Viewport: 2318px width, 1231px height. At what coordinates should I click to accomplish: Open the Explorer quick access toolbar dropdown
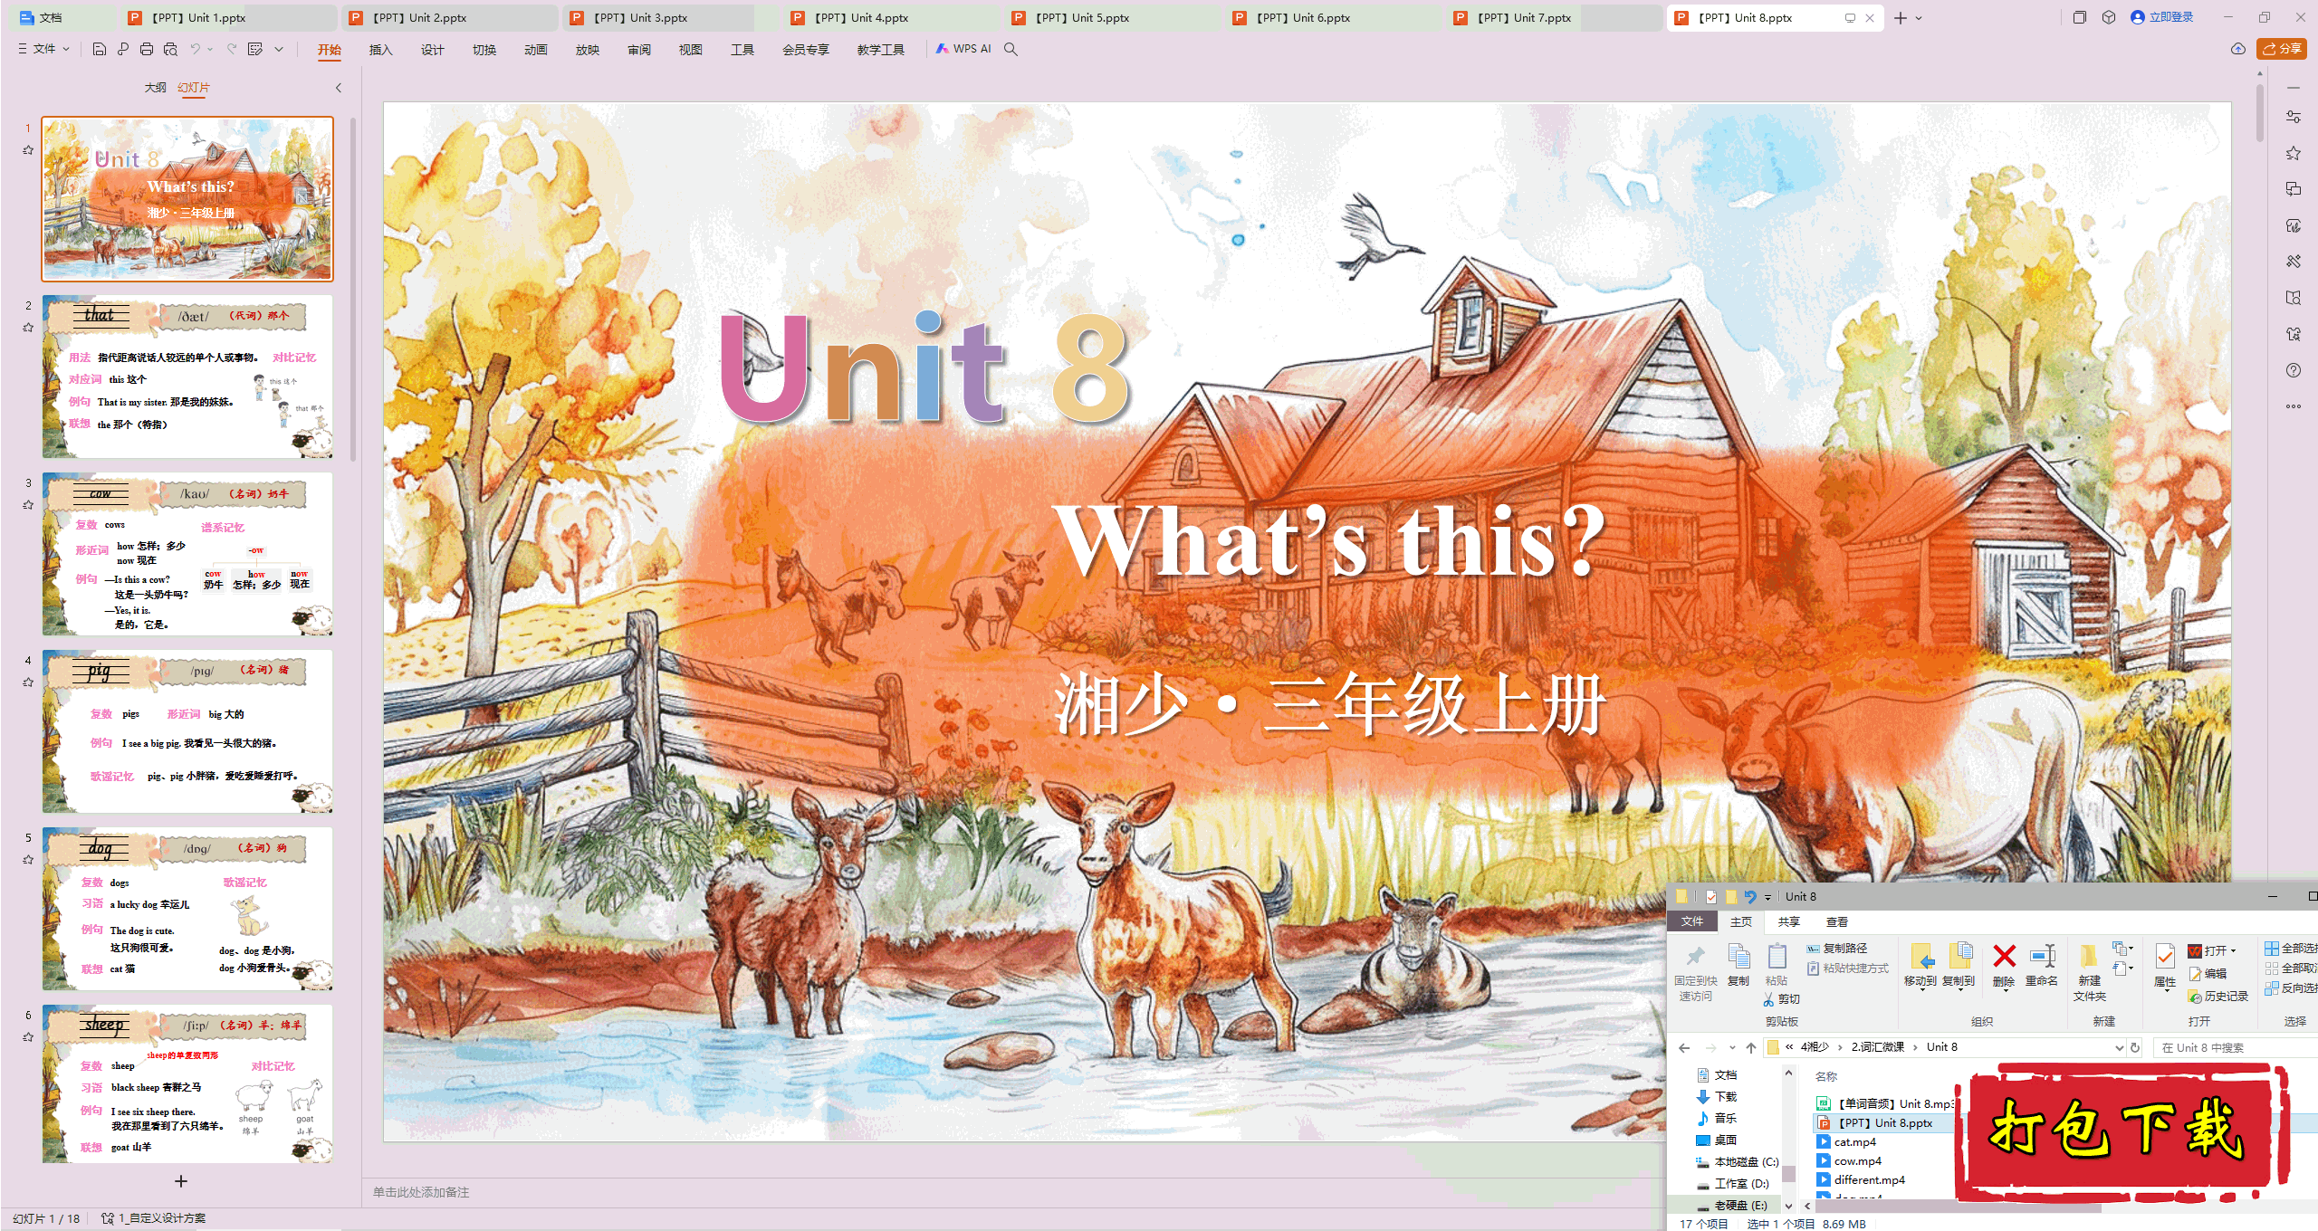pyautogui.click(x=1767, y=897)
